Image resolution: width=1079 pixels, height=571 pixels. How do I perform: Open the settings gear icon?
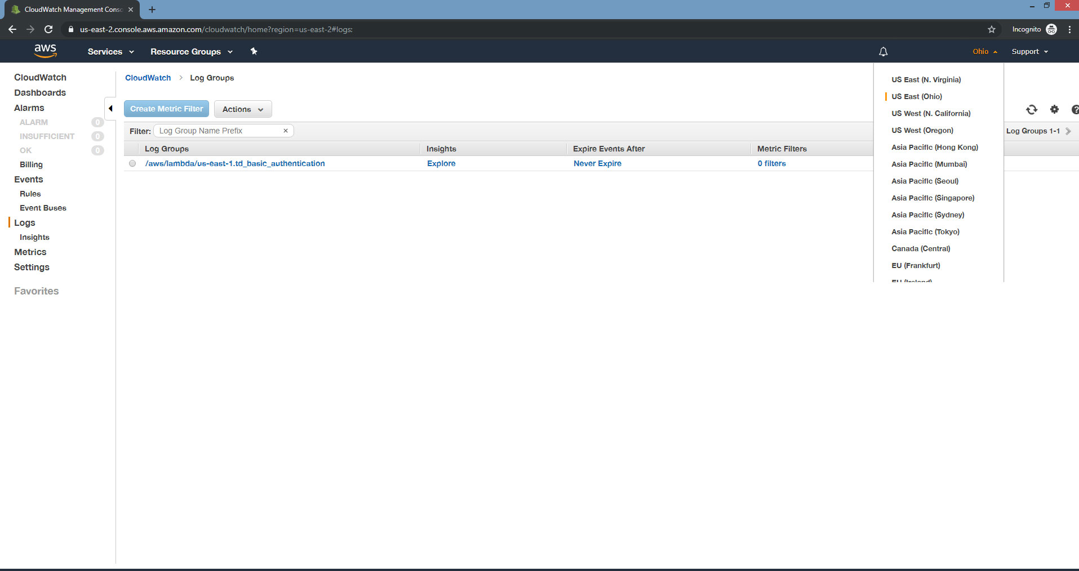pos(1054,109)
